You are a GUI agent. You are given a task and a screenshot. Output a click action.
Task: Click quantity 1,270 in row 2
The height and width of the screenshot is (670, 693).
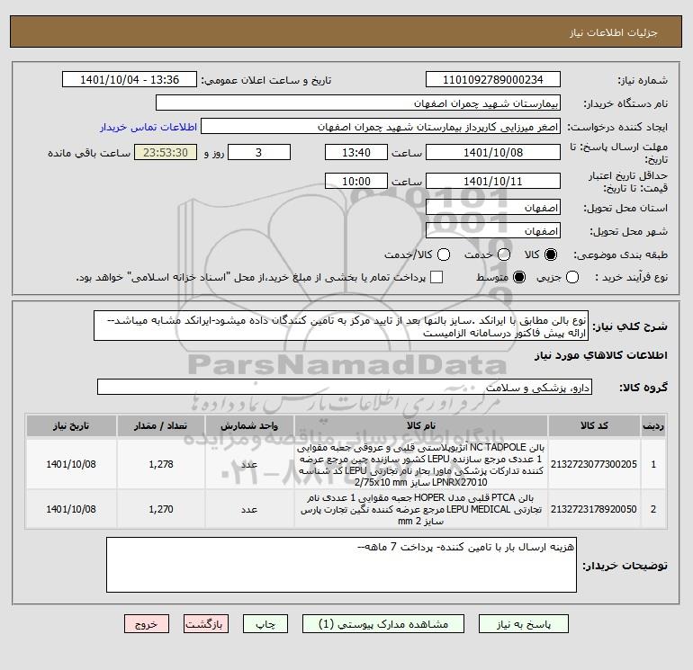[x=161, y=509]
